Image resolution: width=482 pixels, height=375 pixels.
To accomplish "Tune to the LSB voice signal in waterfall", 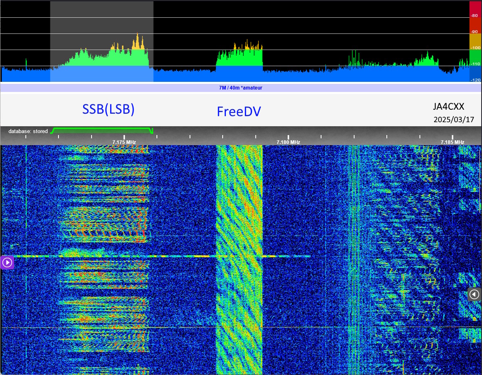I will pos(104,260).
